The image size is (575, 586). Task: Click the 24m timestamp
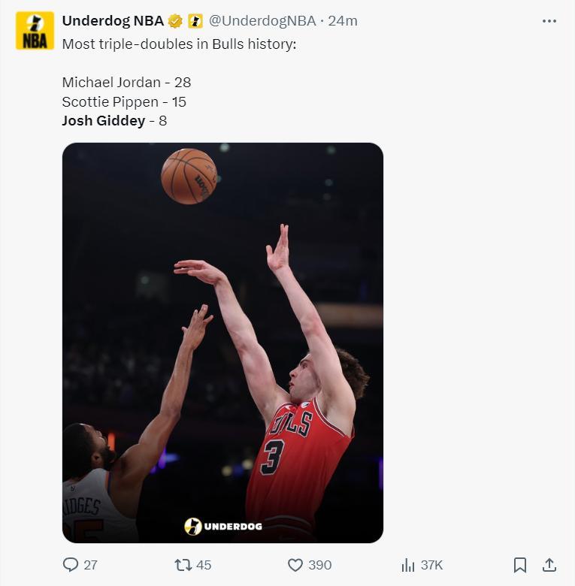click(343, 21)
